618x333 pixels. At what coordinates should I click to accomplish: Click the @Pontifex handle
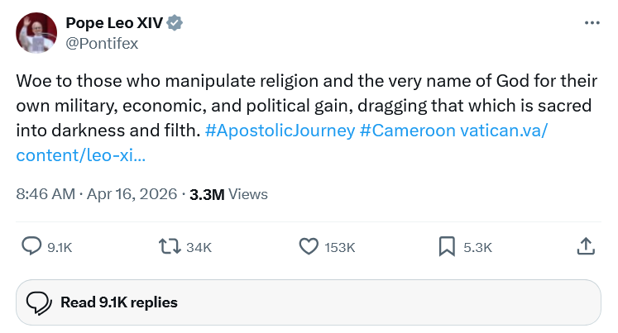tap(102, 44)
